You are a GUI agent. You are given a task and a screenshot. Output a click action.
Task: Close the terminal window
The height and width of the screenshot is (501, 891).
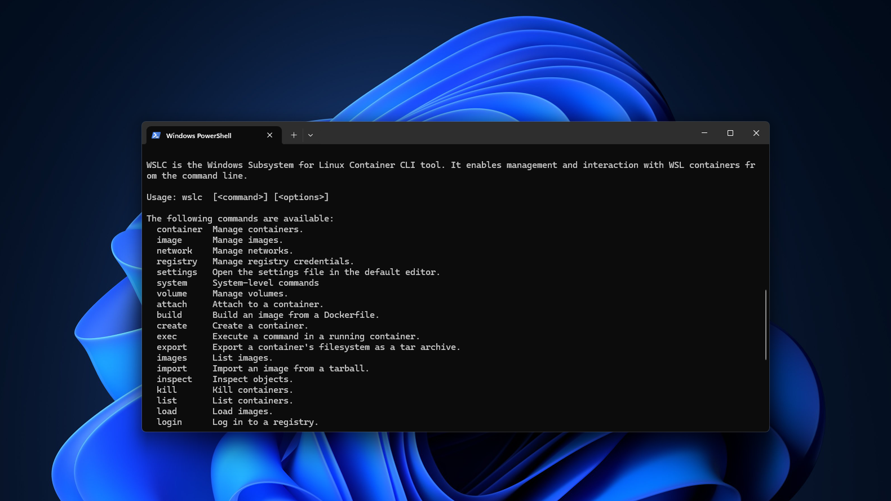[x=756, y=133]
